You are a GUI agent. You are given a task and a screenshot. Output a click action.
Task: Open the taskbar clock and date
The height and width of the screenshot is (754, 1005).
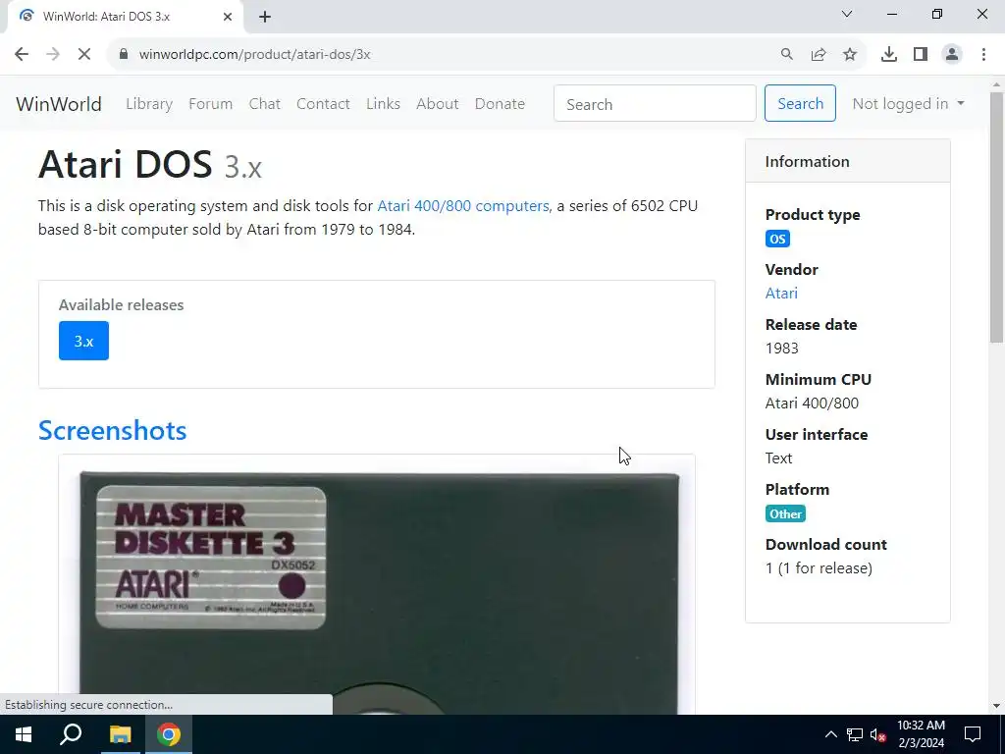(x=921, y=734)
